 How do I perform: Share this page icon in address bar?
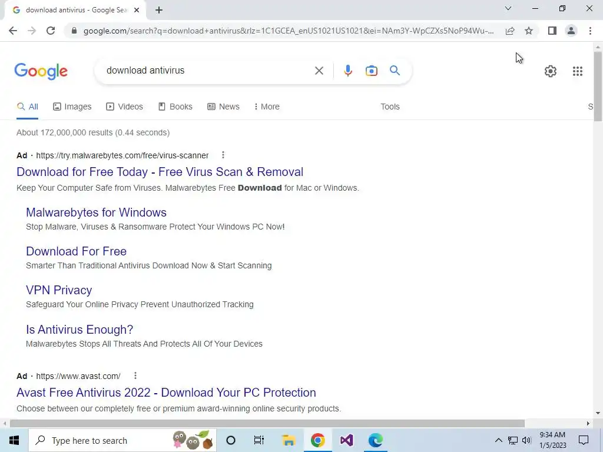tap(510, 31)
